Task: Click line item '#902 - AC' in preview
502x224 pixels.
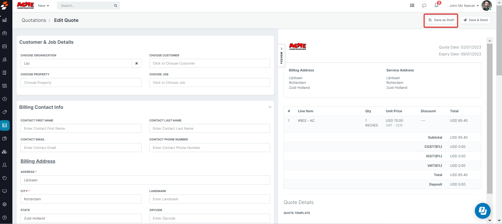Action: (306, 120)
